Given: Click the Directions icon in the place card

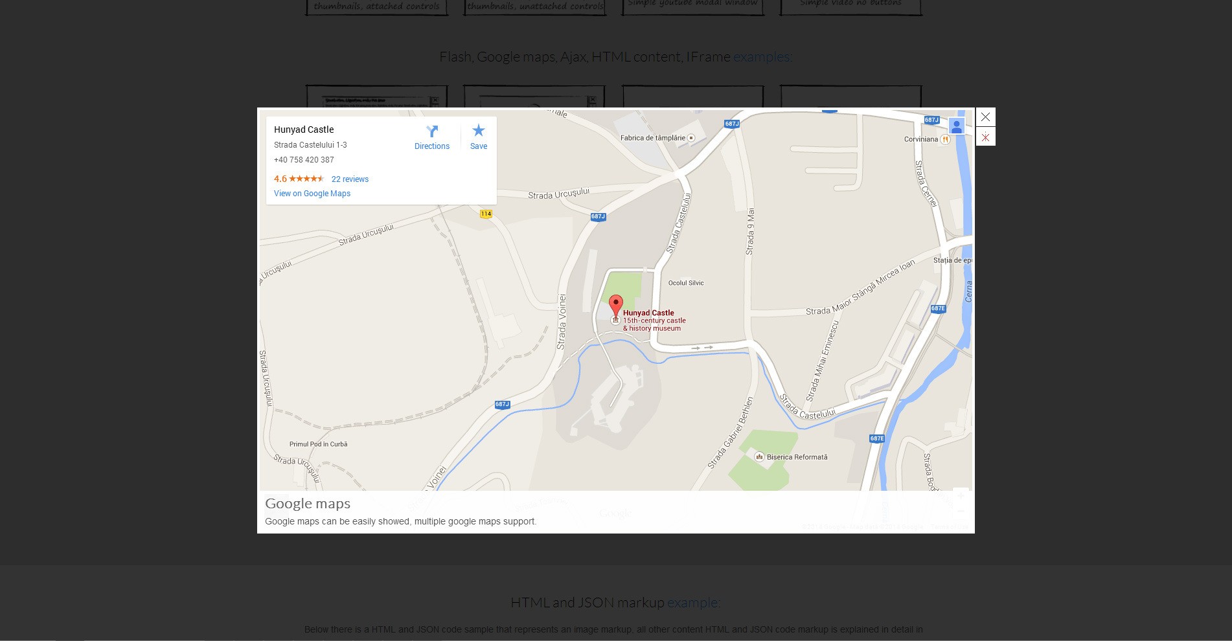Looking at the screenshot, I should pyautogui.click(x=432, y=131).
